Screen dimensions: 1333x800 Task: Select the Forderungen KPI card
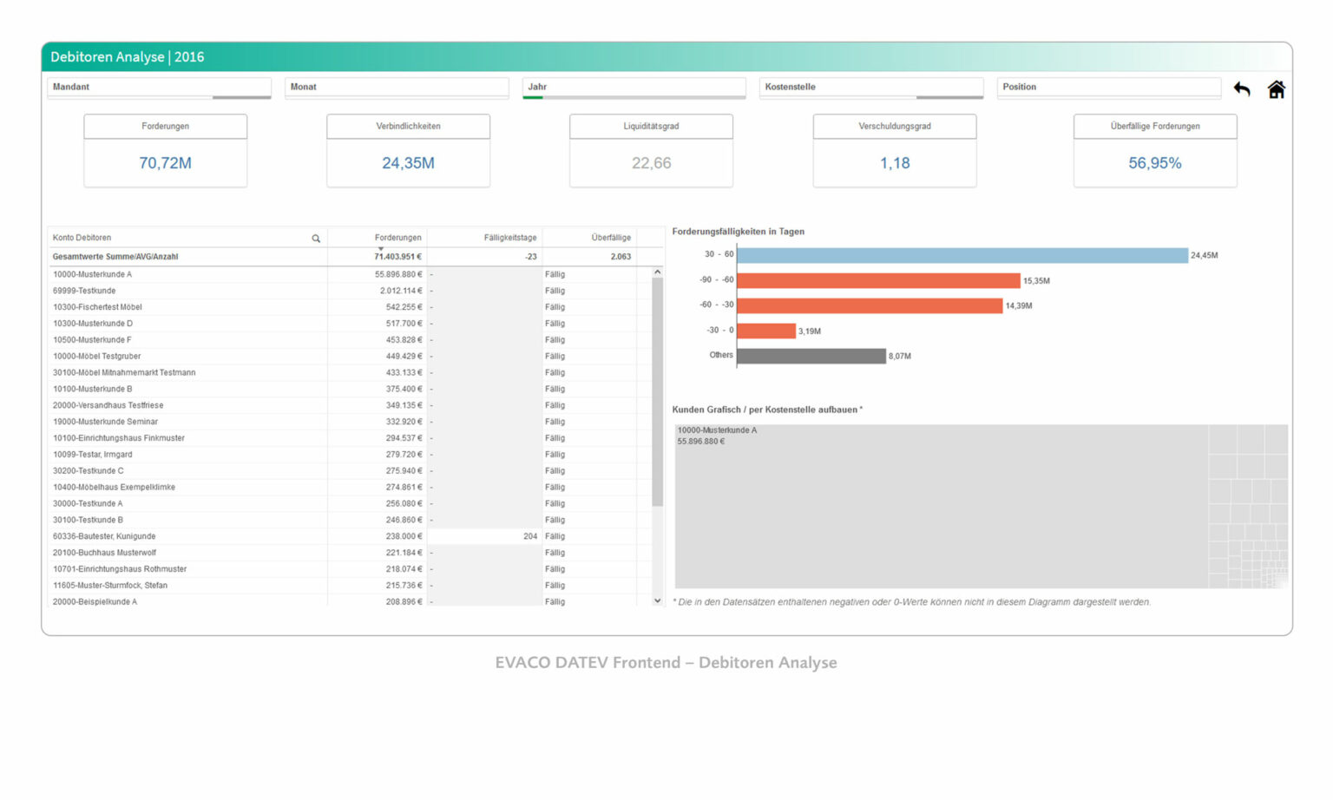coord(165,149)
